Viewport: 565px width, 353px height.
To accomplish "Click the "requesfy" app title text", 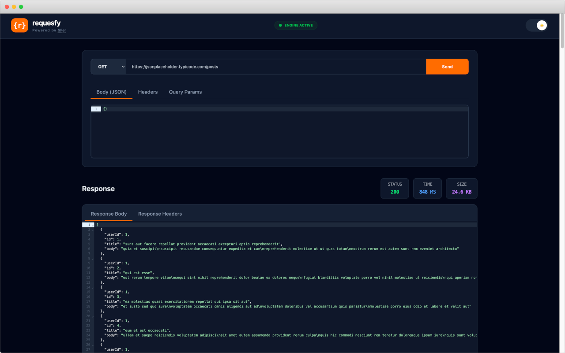I will click(x=46, y=23).
